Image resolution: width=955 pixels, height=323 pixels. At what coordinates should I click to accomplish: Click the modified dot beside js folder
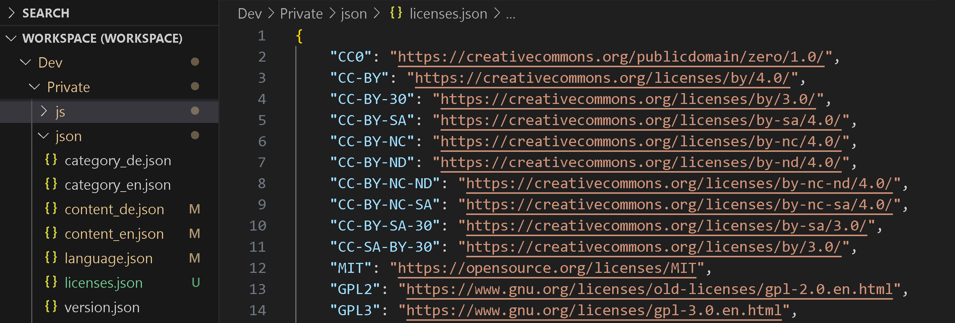point(195,111)
